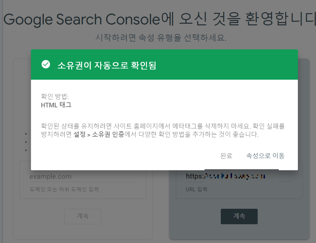This screenshot has height=243, width=316.
Task: Click the URL input field starting with https
Action: [x=239, y=176]
